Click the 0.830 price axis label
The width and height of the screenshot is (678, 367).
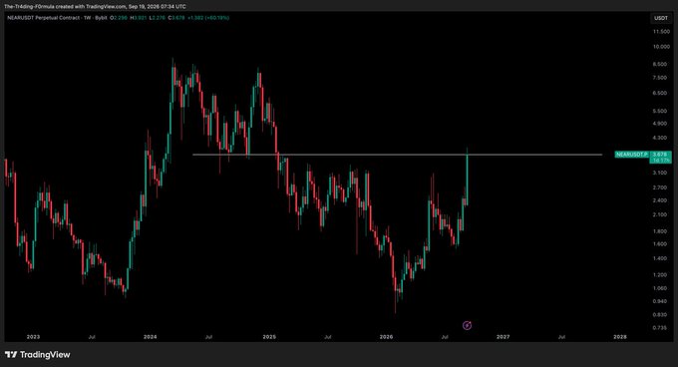(x=660, y=315)
